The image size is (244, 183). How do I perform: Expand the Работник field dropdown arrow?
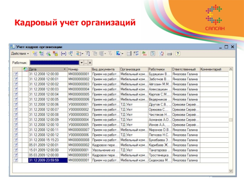point(81,63)
